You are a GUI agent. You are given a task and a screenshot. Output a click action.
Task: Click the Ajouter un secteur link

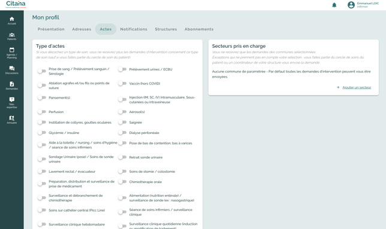click(357, 87)
